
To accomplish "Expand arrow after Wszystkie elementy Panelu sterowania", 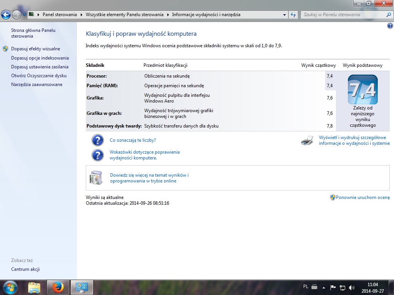I will pyautogui.click(x=168, y=15).
